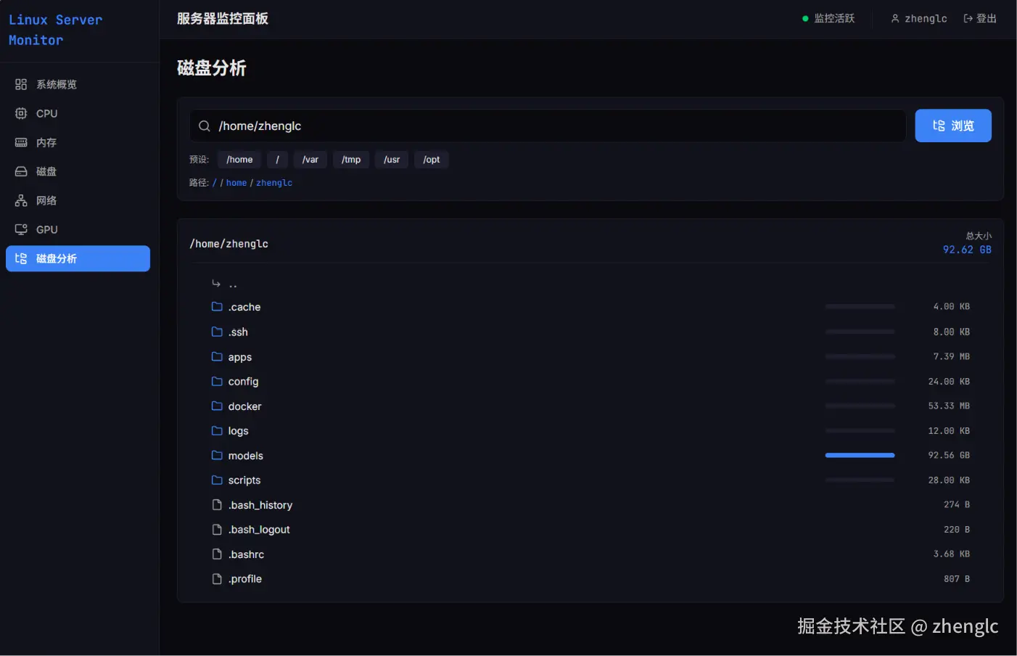Click the apps usage progress bar

coord(860,356)
